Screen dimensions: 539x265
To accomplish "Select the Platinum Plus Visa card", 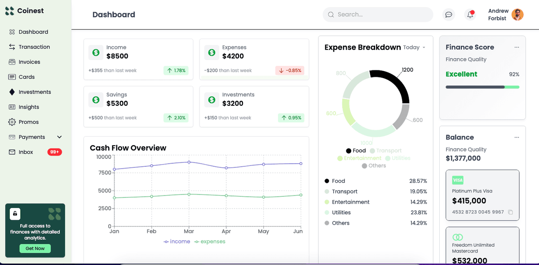I will (482, 195).
